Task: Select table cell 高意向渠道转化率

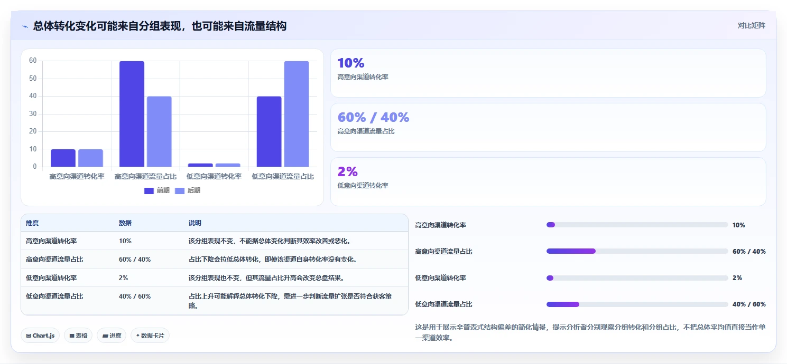Action: point(51,241)
